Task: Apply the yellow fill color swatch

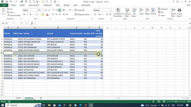Action: tap(42, 15)
